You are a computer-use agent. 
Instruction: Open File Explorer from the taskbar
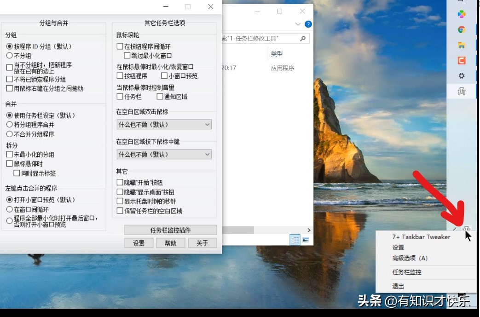[x=462, y=45]
